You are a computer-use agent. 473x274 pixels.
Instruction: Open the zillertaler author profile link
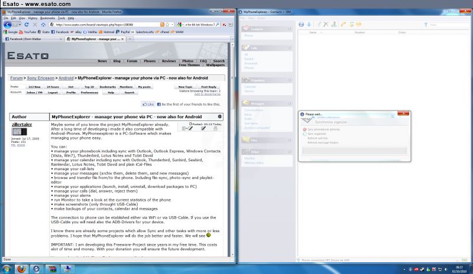point(22,125)
